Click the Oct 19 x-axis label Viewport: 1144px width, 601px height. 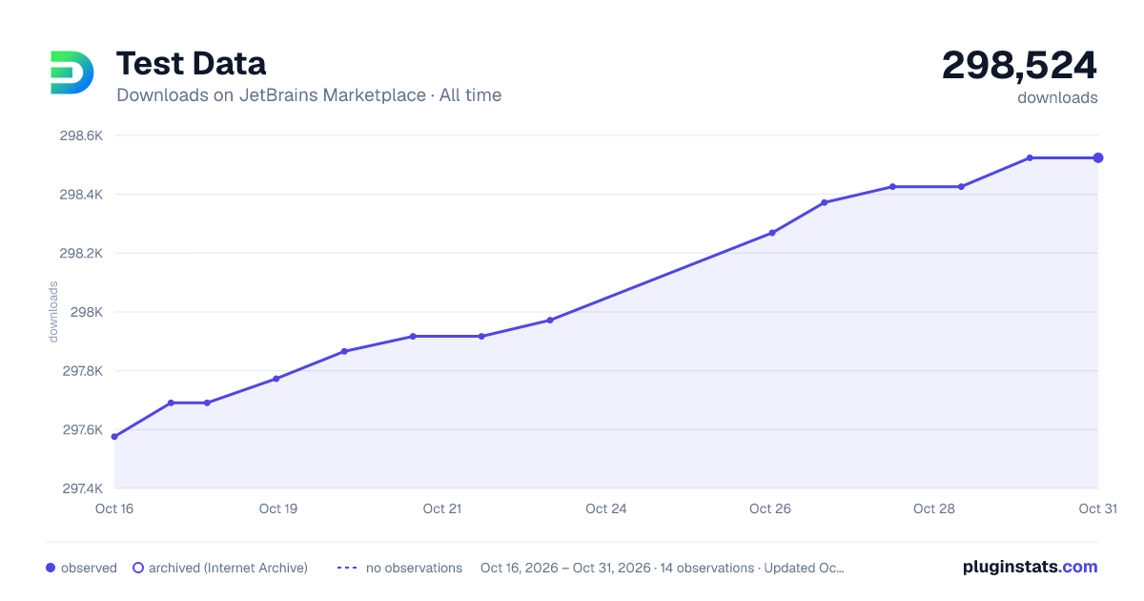click(278, 508)
